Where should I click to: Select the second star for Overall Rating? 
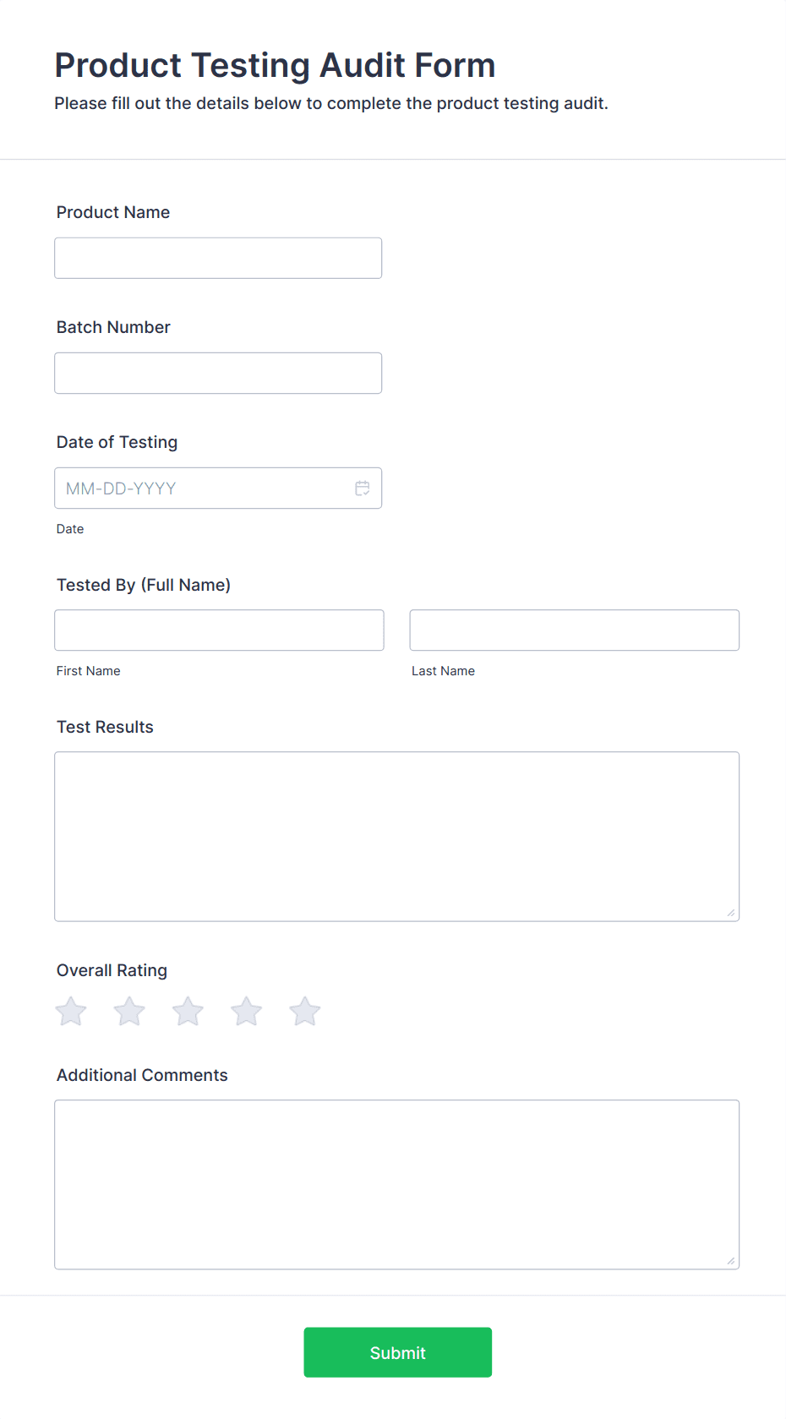(128, 1011)
